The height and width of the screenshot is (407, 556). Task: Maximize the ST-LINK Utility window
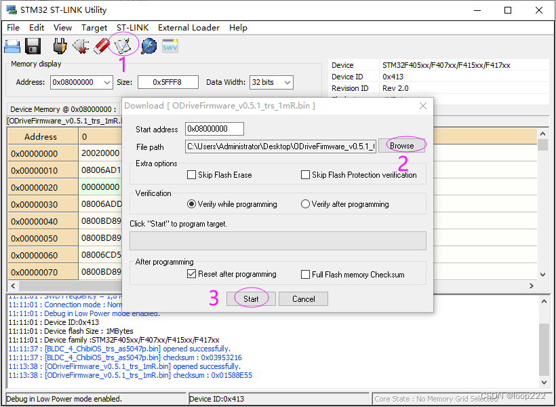pyautogui.click(x=508, y=10)
